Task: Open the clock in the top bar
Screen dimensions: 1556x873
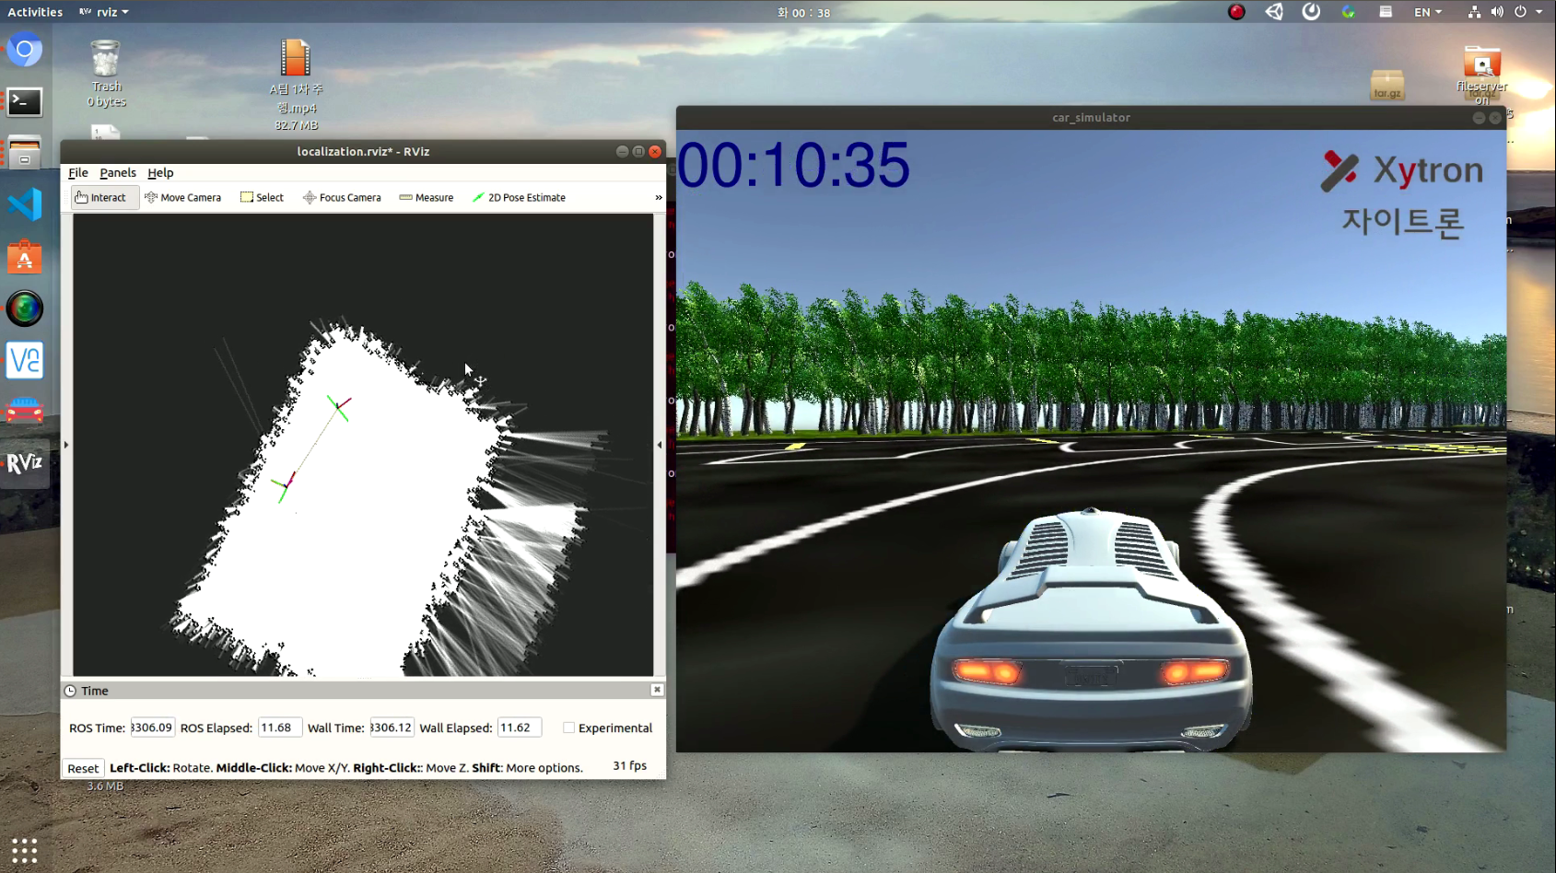Action: click(803, 12)
